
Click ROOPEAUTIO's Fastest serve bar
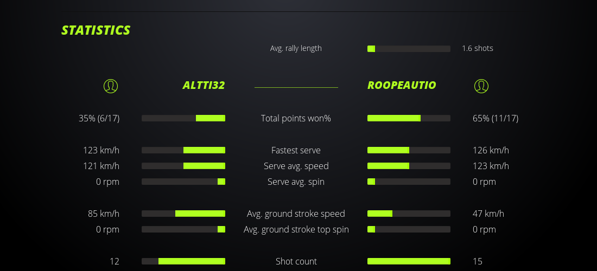[409, 150]
